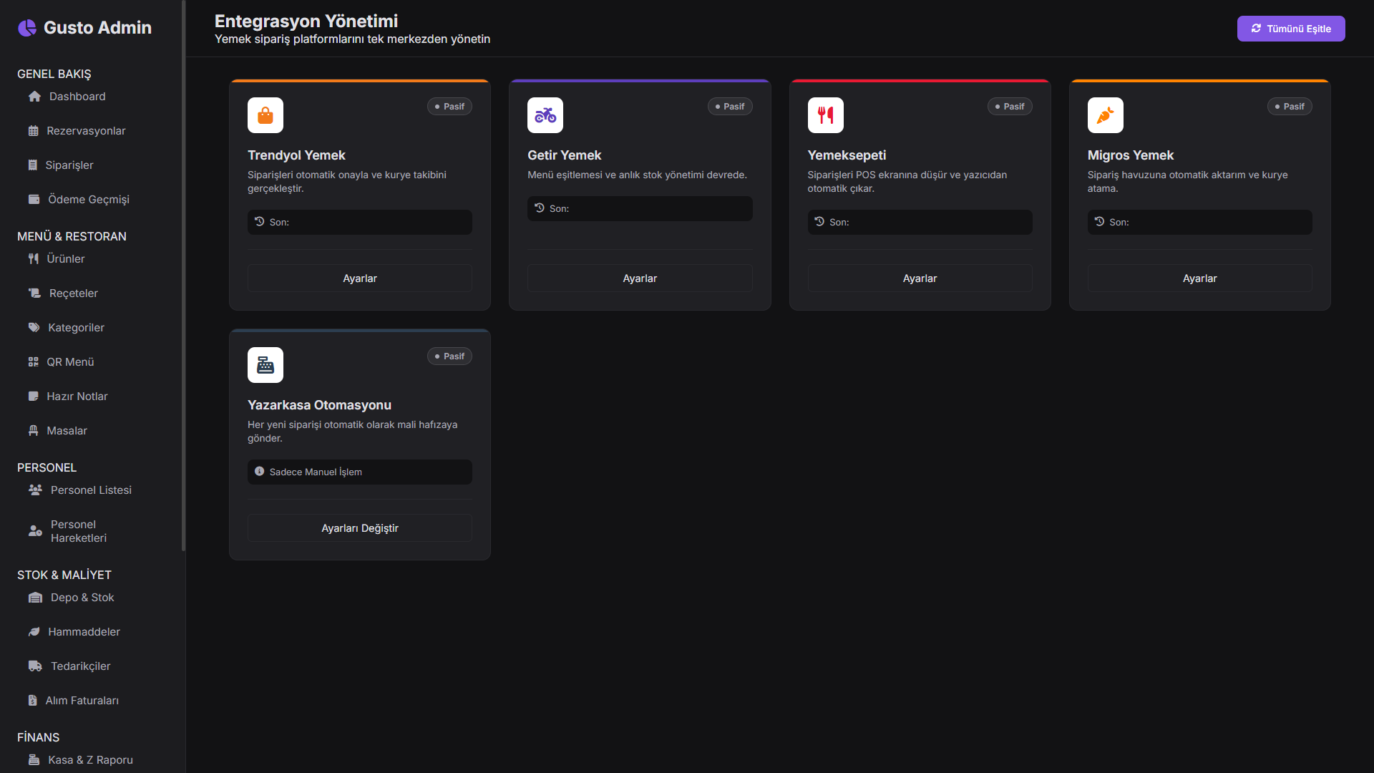
Task: Click the Ürünler utensils icon
Action: click(x=33, y=259)
